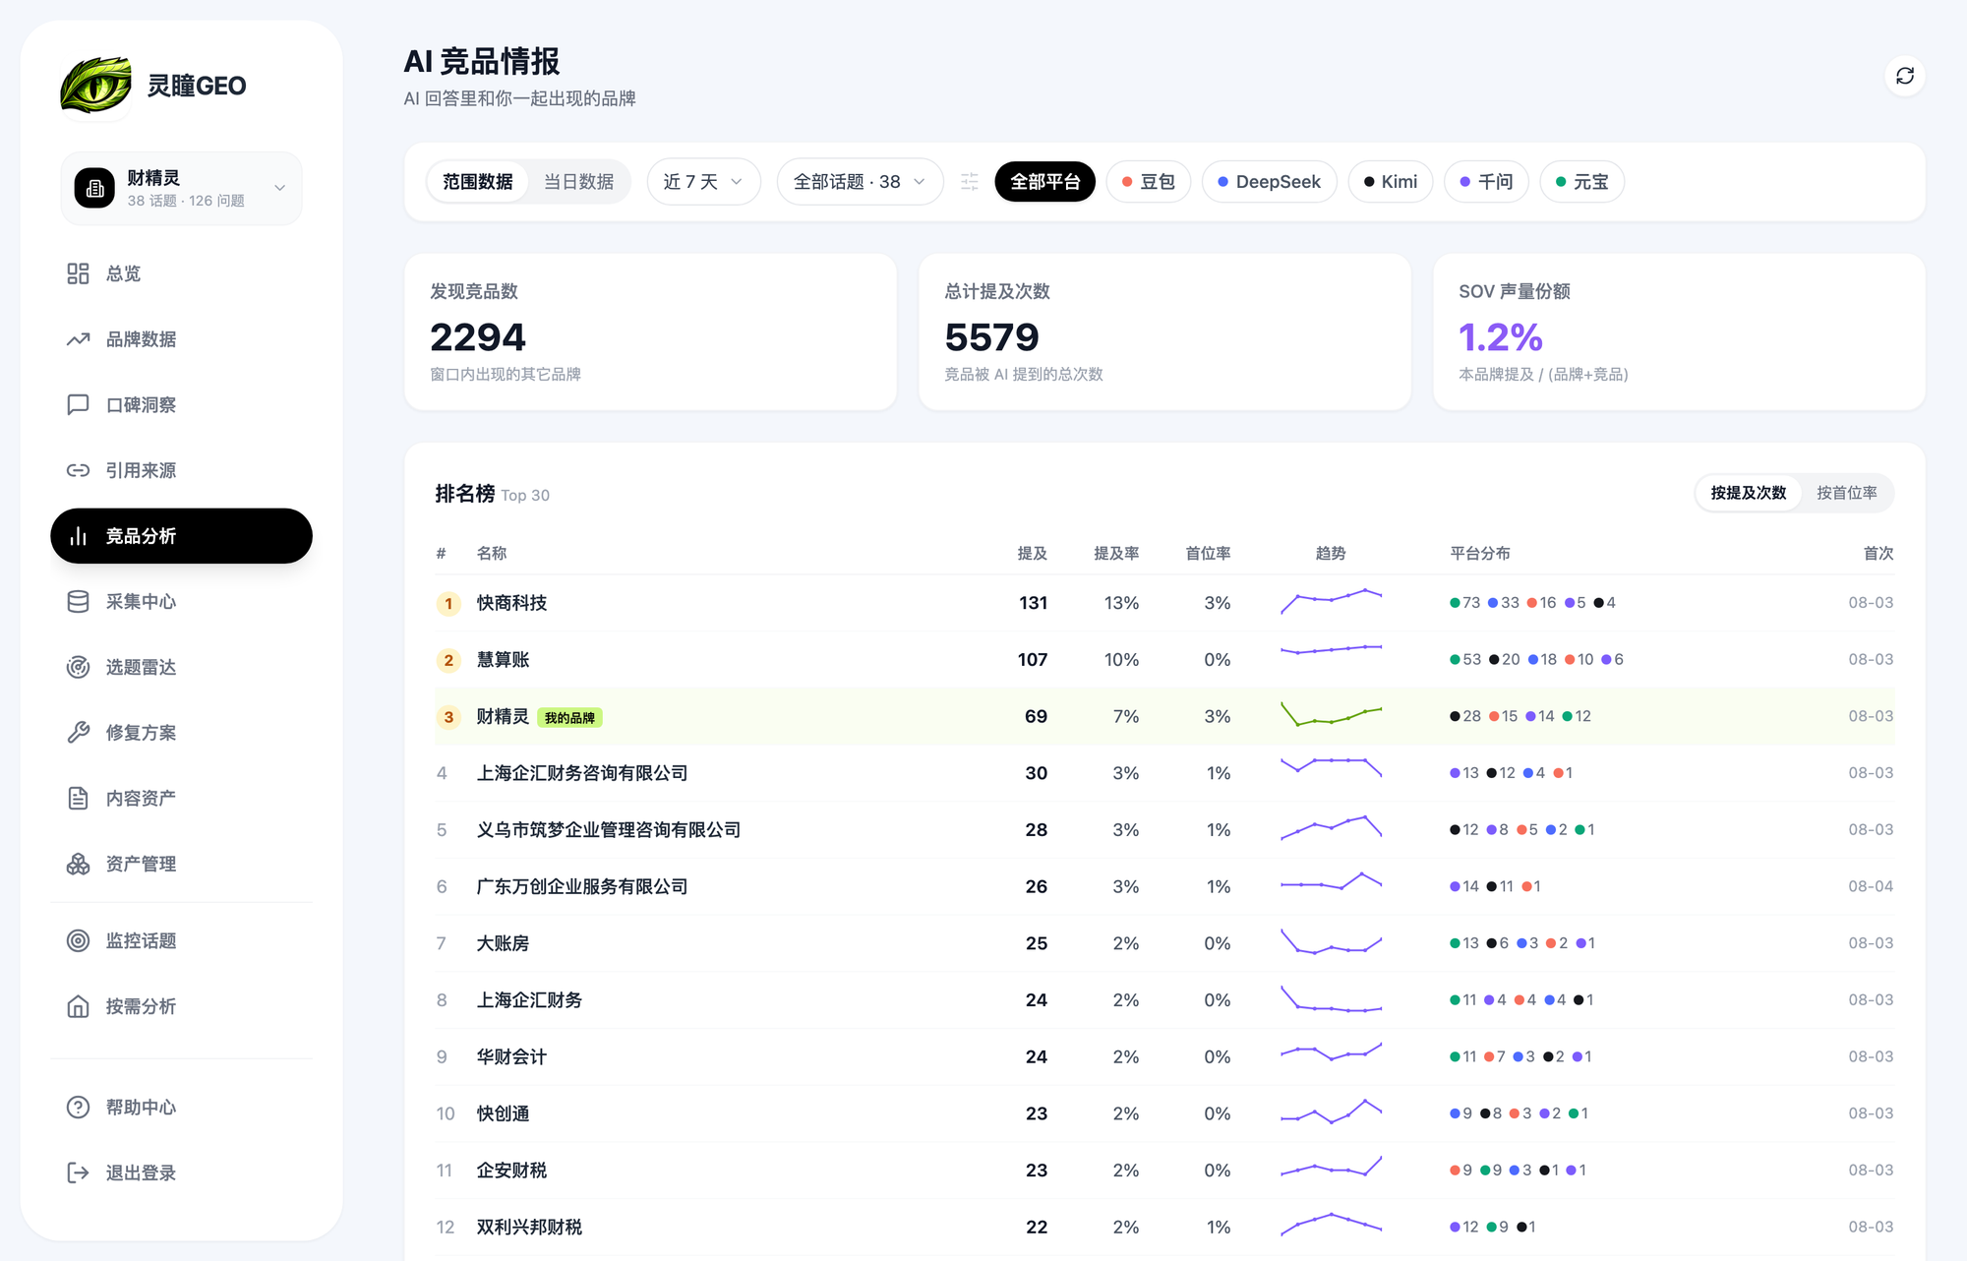
Task: Open the 总览 grid icon
Action: 78,273
